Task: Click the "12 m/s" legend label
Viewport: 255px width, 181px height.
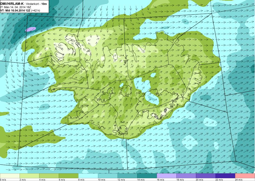Action: (121, 180)
